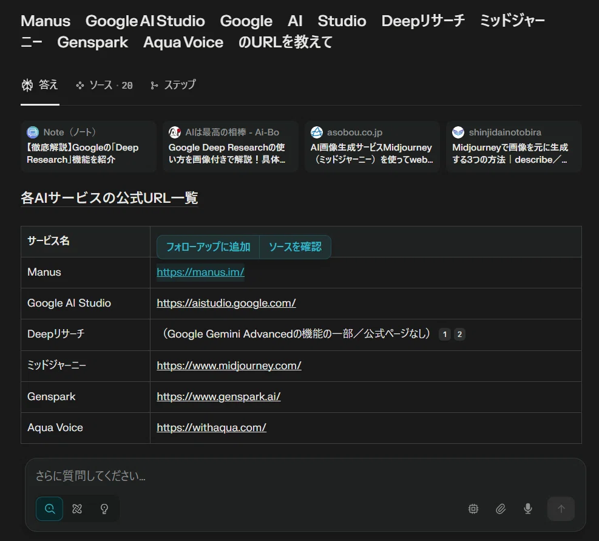
Task: Start voice dictation with microphone icon
Action: click(528, 508)
